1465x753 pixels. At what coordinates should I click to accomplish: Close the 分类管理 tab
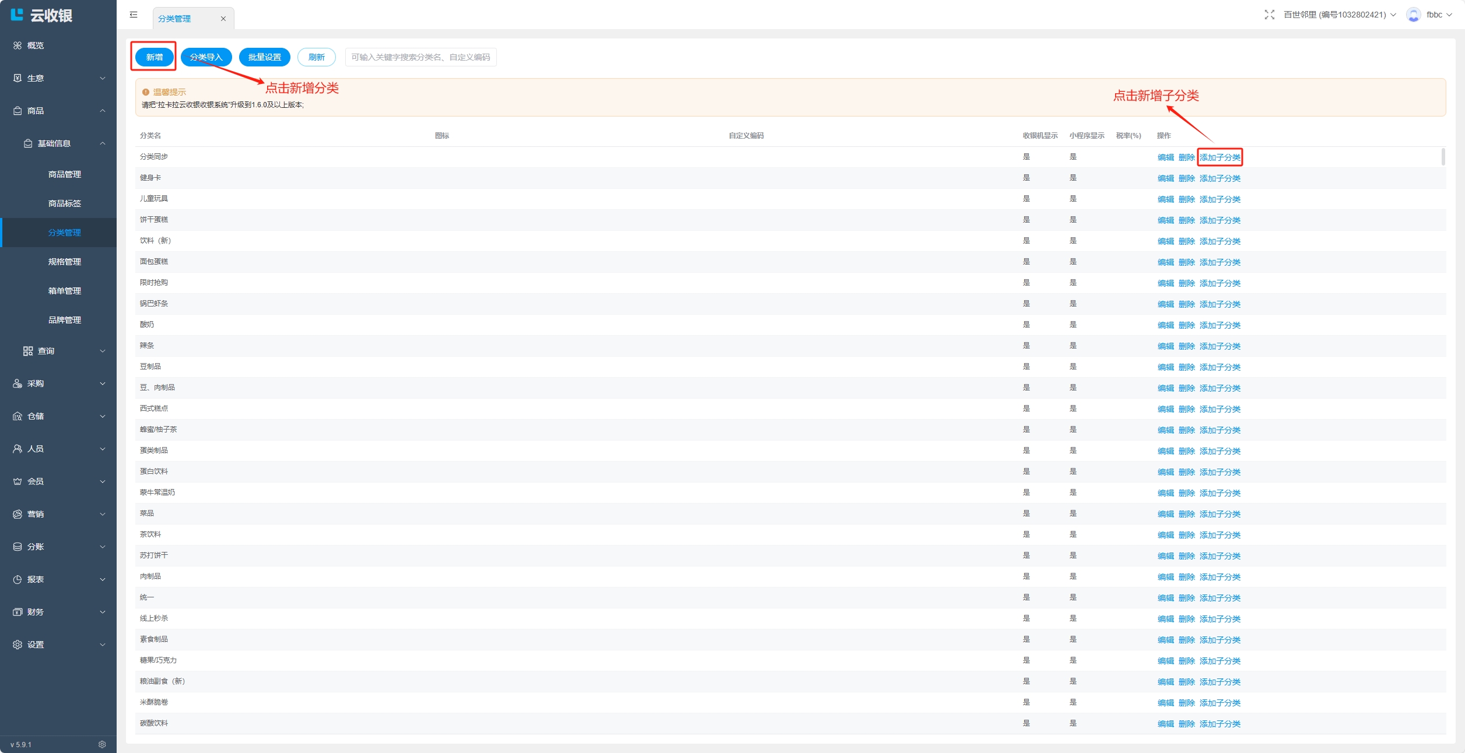(223, 19)
